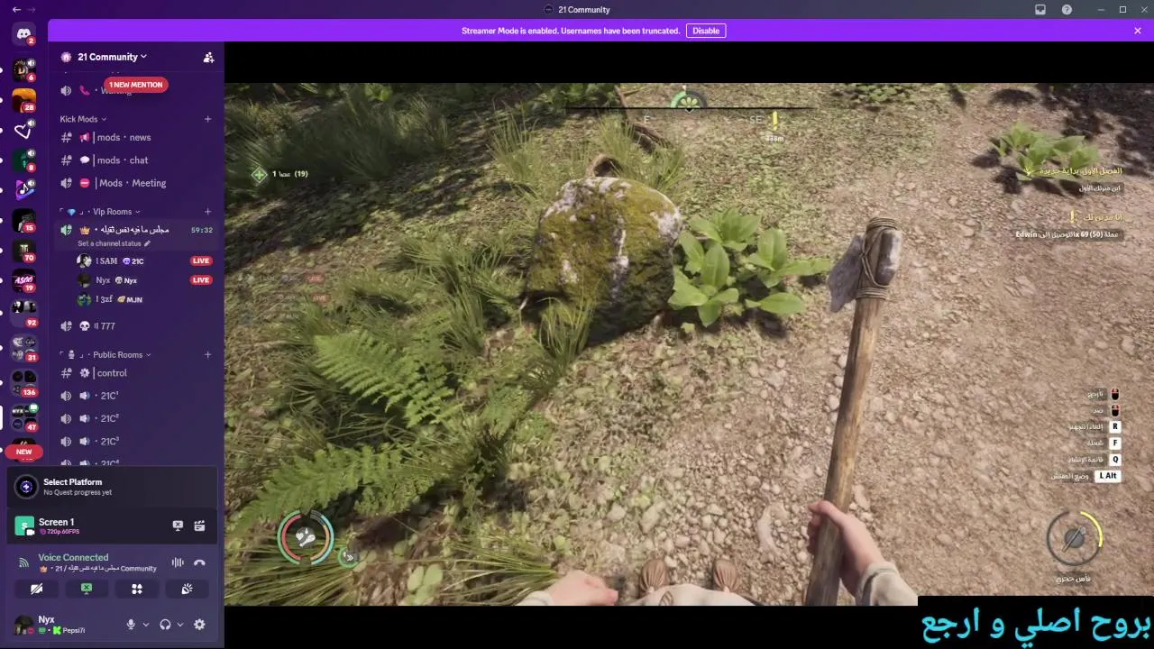Screen dimensions: 1154x649
Task: Watch !SAM's stream via the LIVE badge
Action: pos(201,261)
